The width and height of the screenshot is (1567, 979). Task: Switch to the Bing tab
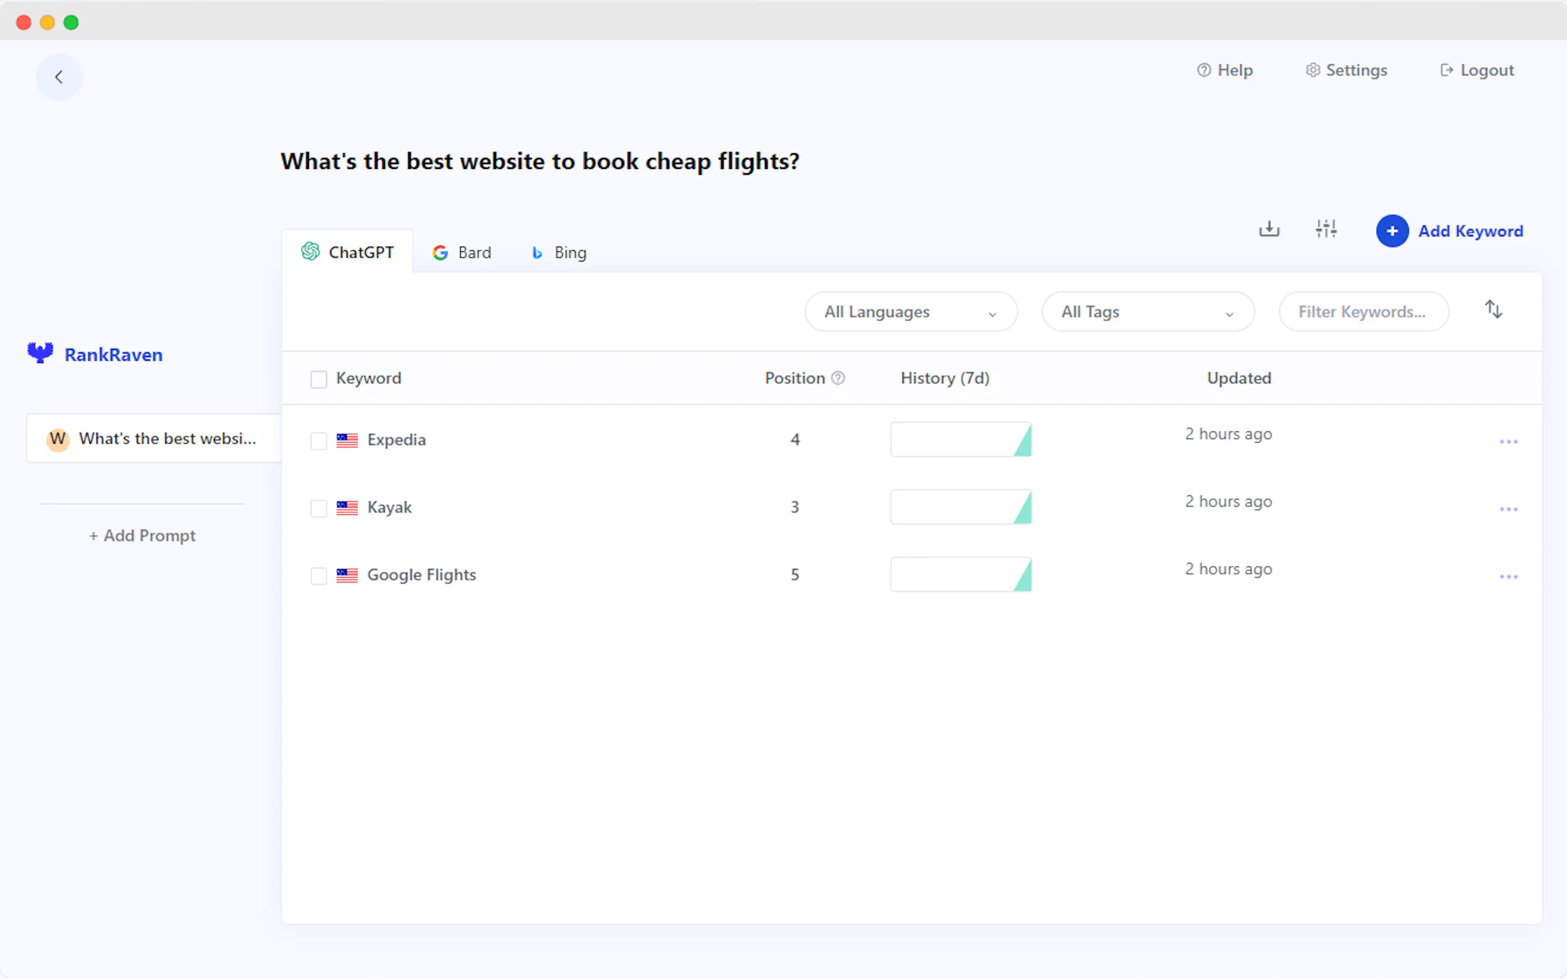[x=559, y=253]
